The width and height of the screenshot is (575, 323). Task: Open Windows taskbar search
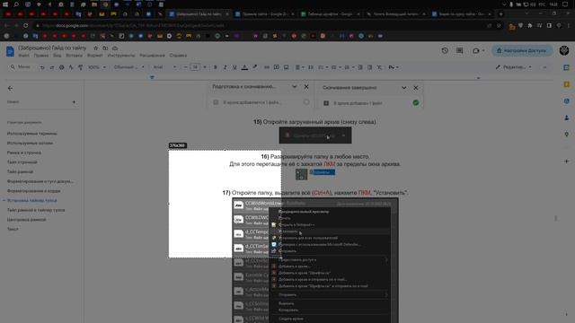click(16, 4)
